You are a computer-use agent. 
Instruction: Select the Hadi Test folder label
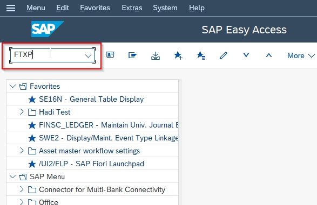coord(55,112)
